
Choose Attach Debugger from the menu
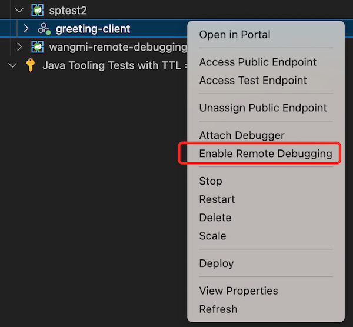coord(242,135)
